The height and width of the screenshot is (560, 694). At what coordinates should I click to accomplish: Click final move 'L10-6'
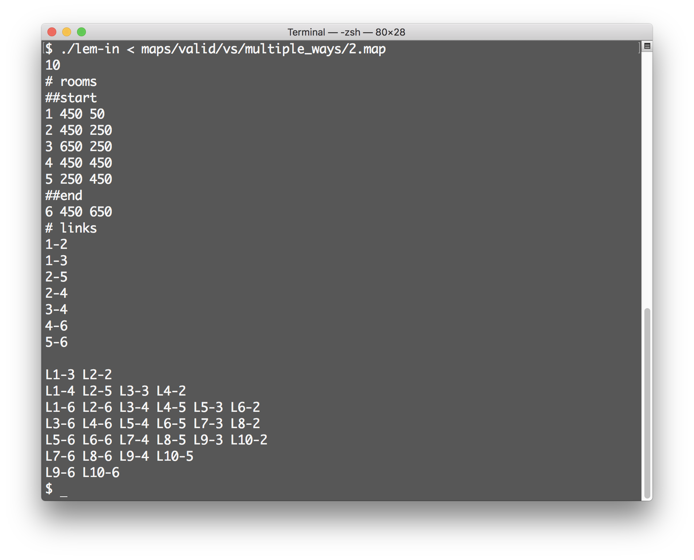point(101,473)
